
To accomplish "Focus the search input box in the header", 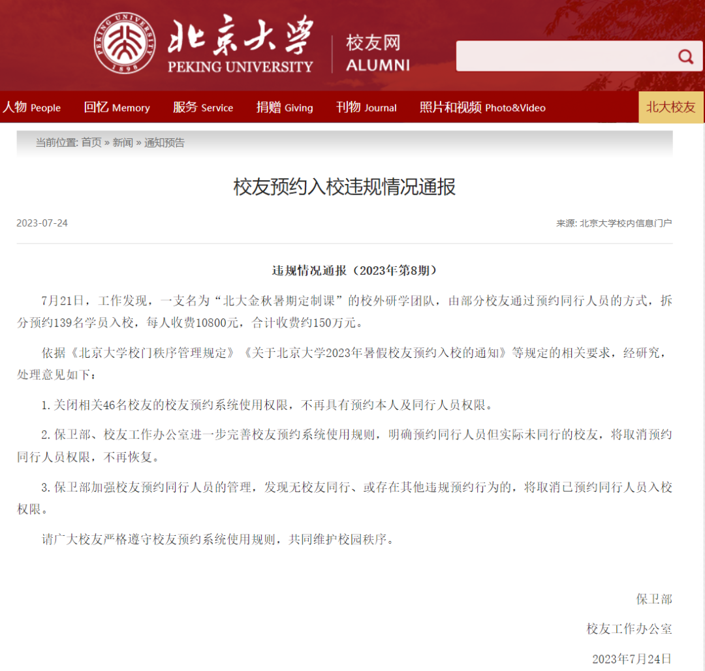I will (x=565, y=56).
